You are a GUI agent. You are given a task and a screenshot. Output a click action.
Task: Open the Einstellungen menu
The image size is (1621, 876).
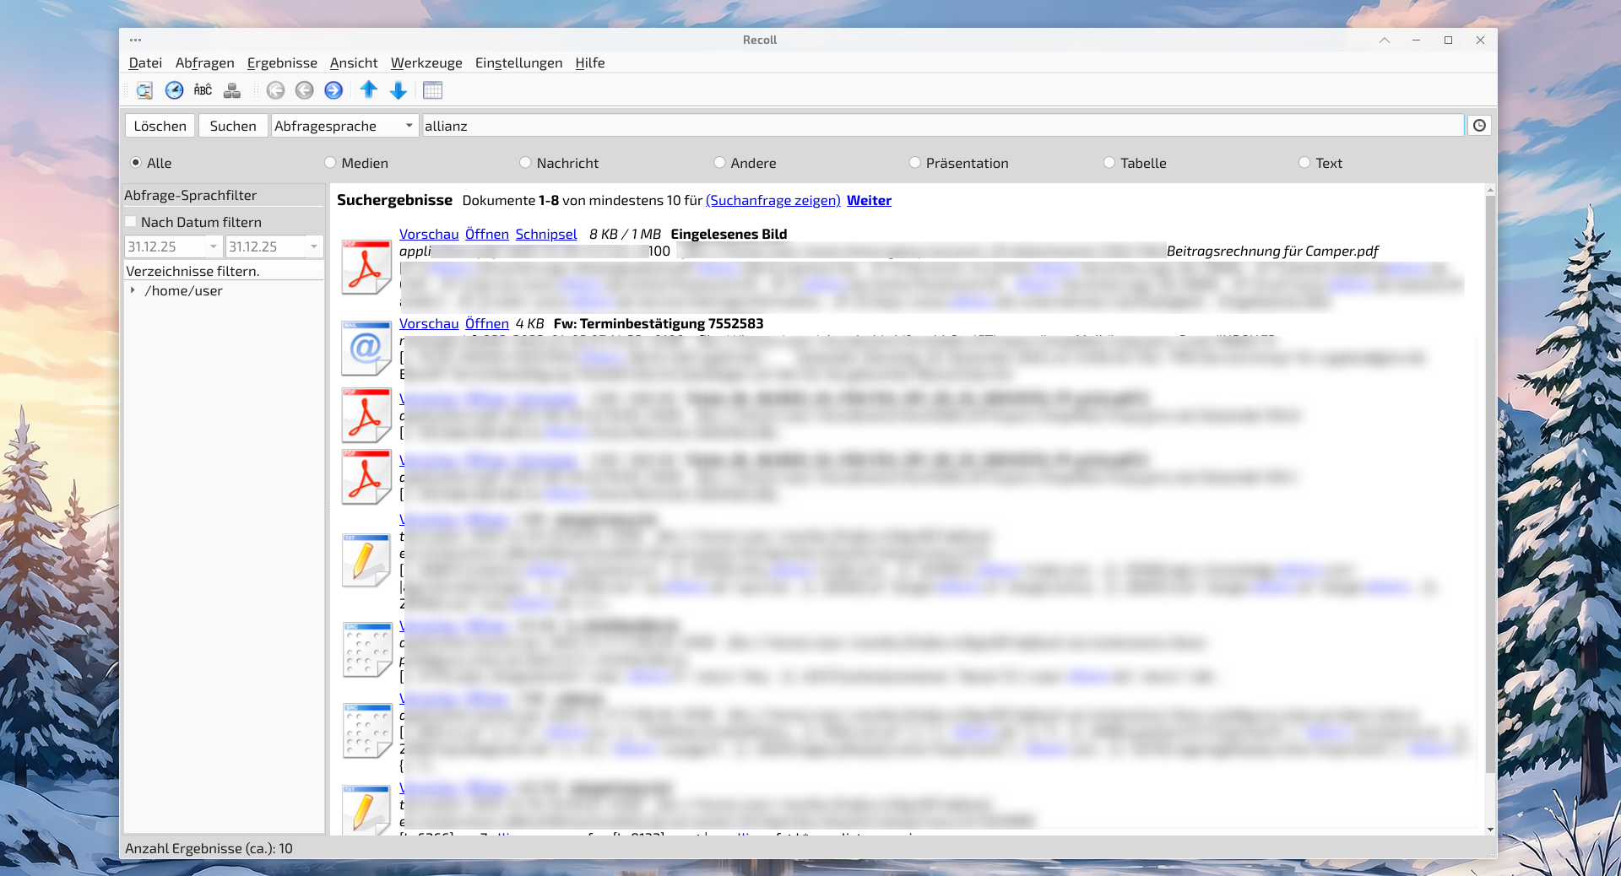pos(518,62)
